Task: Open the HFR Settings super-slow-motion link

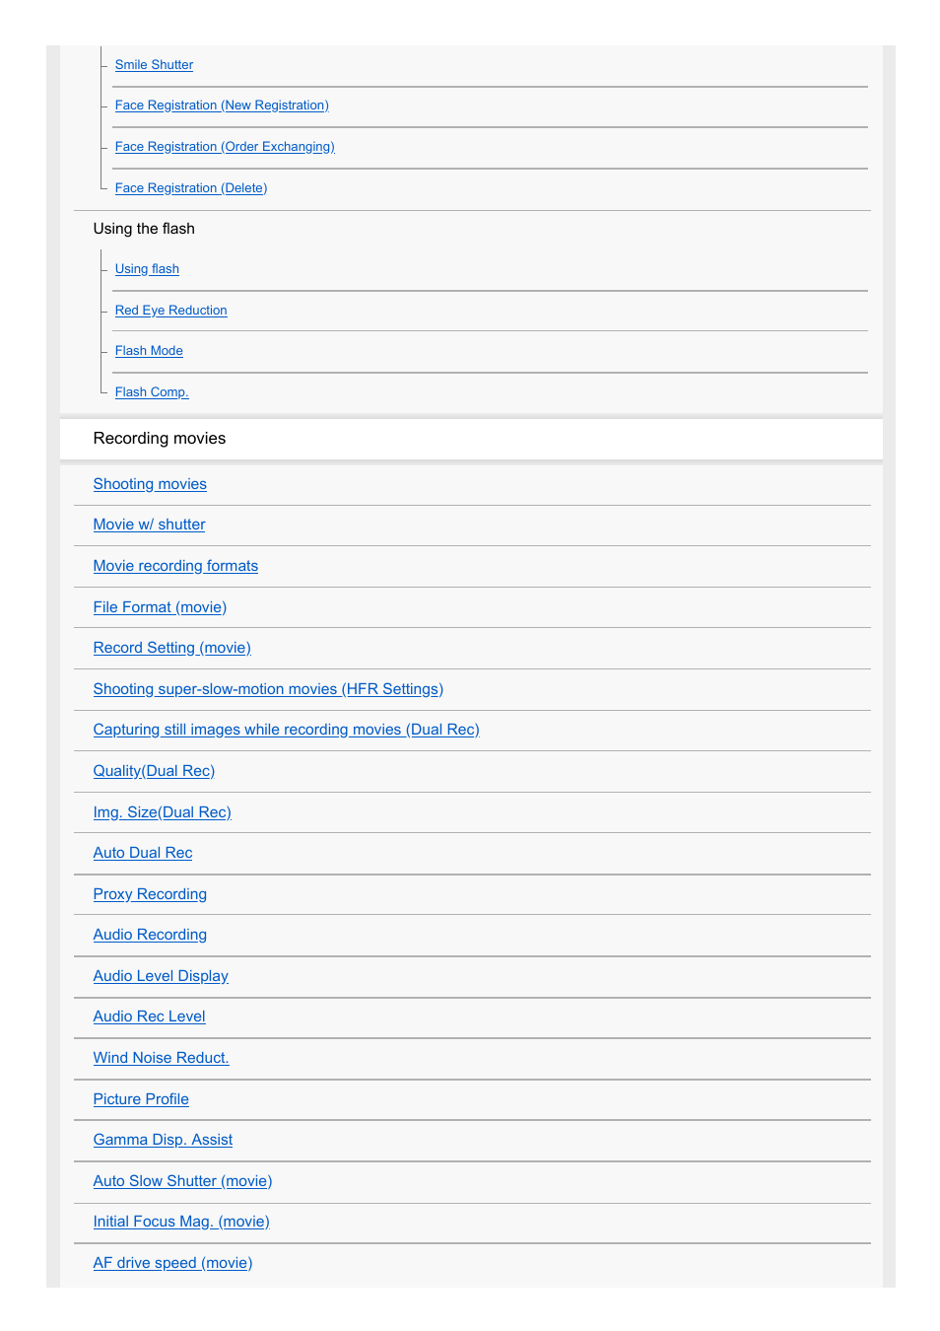Action: pyautogui.click(x=268, y=689)
